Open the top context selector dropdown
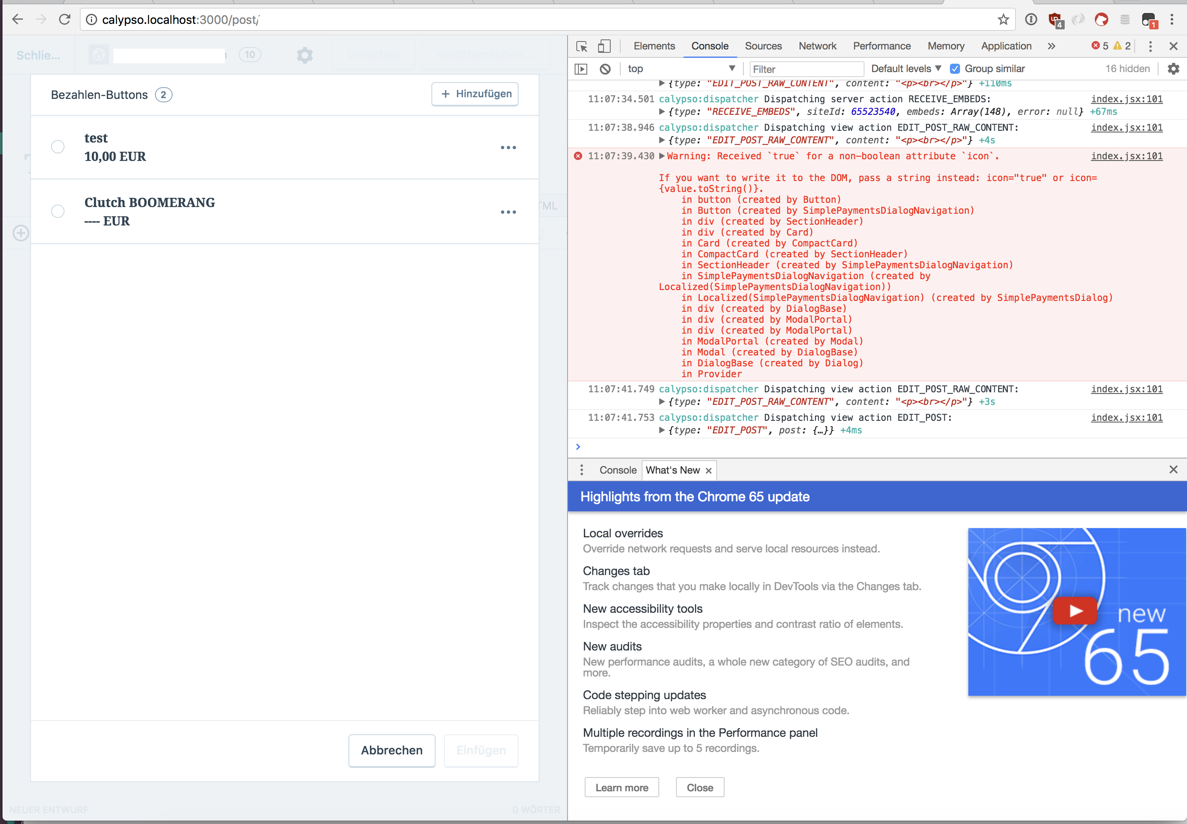The height and width of the screenshot is (824, 1187). [681, 69]
